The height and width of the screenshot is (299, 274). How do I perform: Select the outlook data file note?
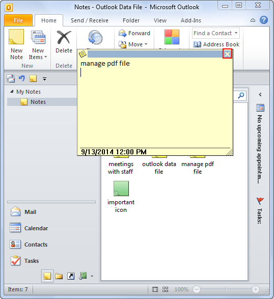pyautogui.click(x=159, y=168)
